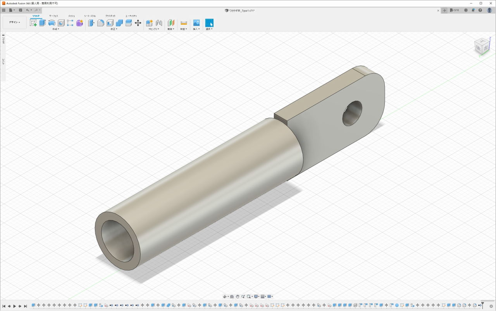This screenshot has height=311, width=496.
Task: Close the ワカサギ竿_Type1 document tab
Action: (438, 10)
